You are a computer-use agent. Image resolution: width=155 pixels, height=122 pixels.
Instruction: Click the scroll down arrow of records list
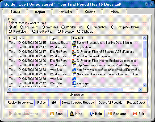145,85
